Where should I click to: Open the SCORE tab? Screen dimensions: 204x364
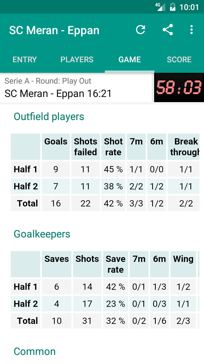(x=179, y=59)
